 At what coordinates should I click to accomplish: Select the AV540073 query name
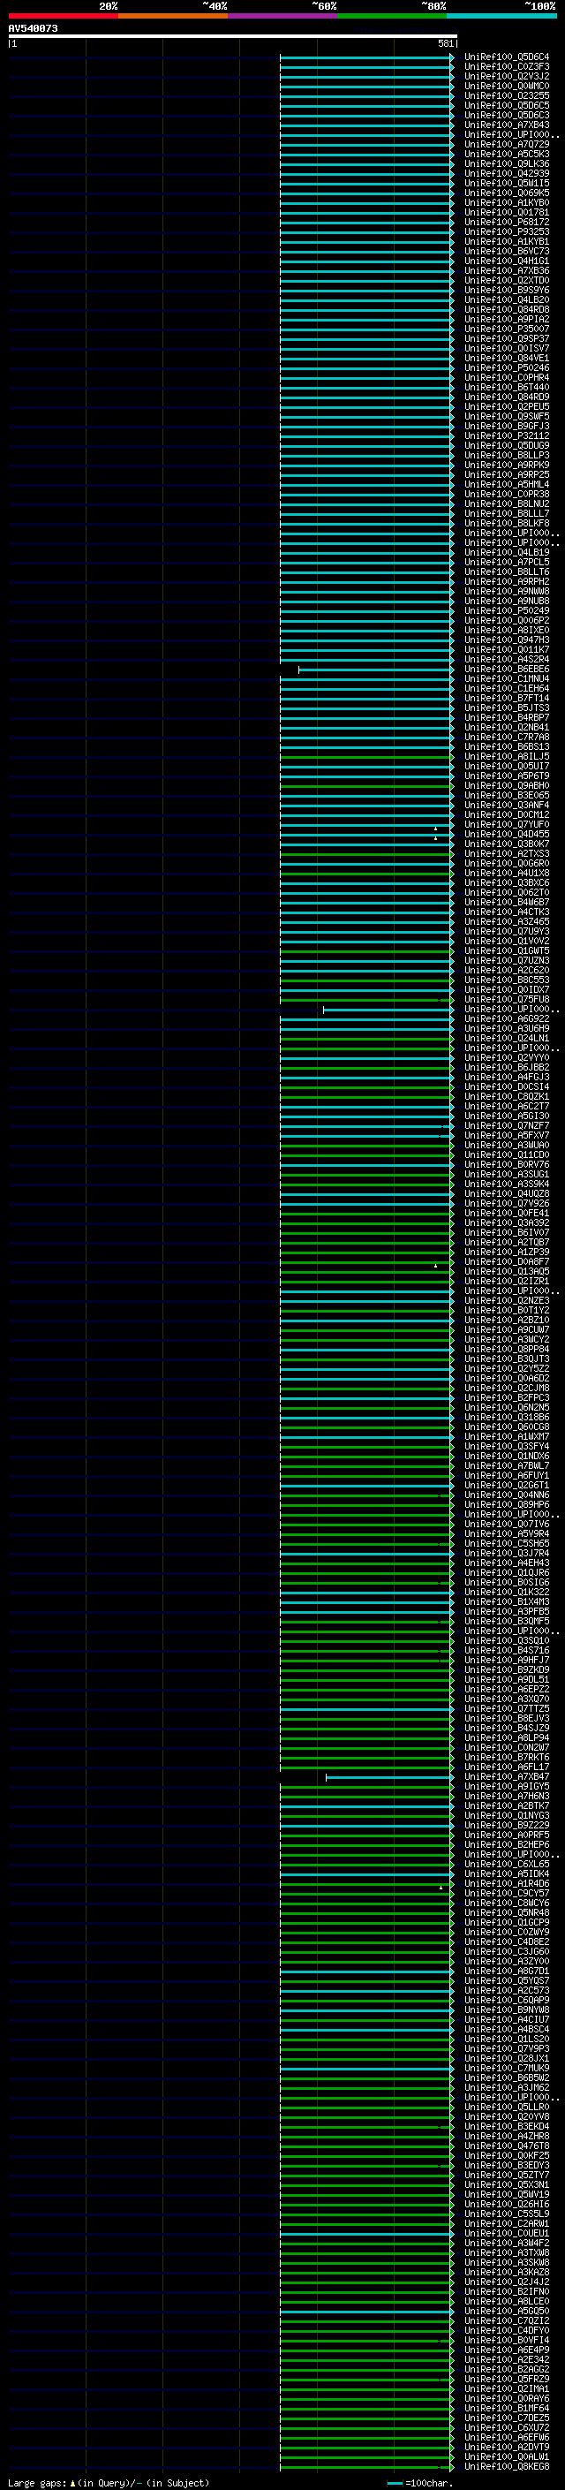tap(33, 29)
